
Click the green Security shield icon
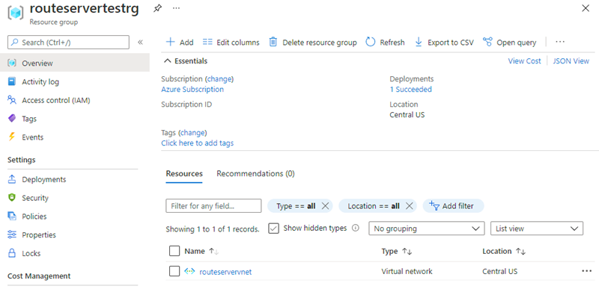(12, 198)
